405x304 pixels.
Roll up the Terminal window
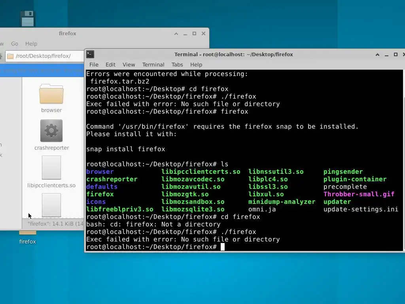(377, 55)
